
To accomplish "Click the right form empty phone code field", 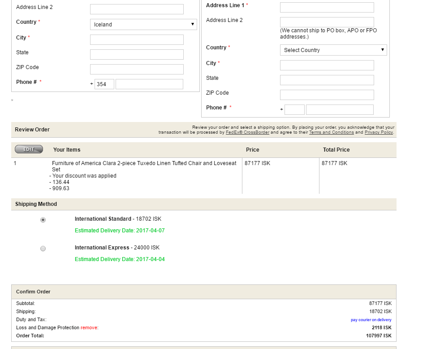I will (294, 109).
